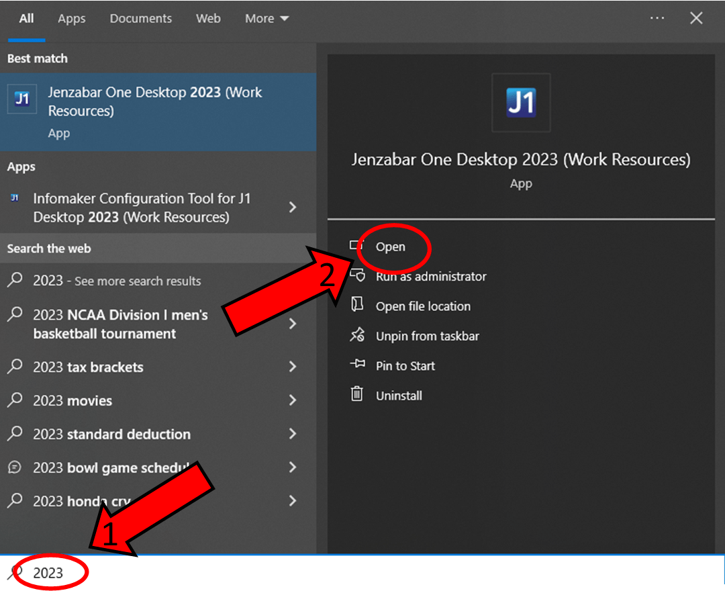Choose Open file location
The image size is (725, 591).
click(423, 306)
